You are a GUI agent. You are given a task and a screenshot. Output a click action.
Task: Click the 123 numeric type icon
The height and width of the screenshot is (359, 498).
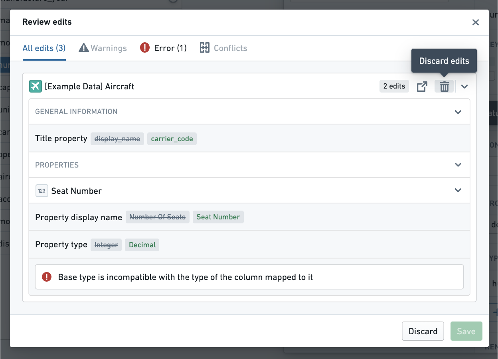41,191
